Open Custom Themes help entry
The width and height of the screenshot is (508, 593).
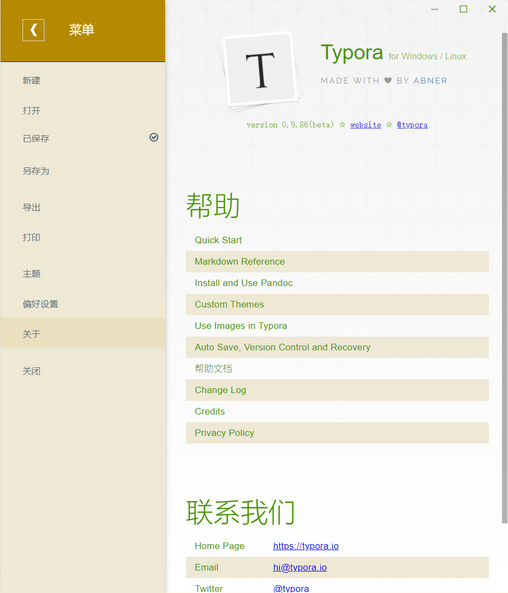click(x=337, y=304)
